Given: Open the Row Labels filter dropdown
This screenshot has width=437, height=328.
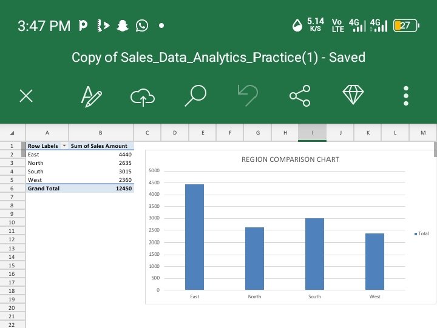Looking at the screenshot, I should click(64, 146).
